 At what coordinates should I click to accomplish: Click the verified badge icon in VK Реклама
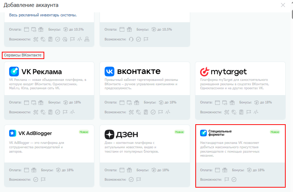(57, 112)
